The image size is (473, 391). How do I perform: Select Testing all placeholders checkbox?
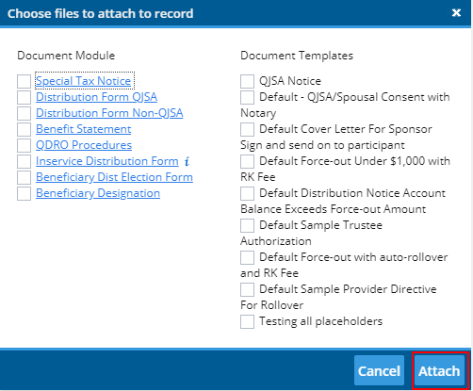pyautogui.click(x=247, y=321)
